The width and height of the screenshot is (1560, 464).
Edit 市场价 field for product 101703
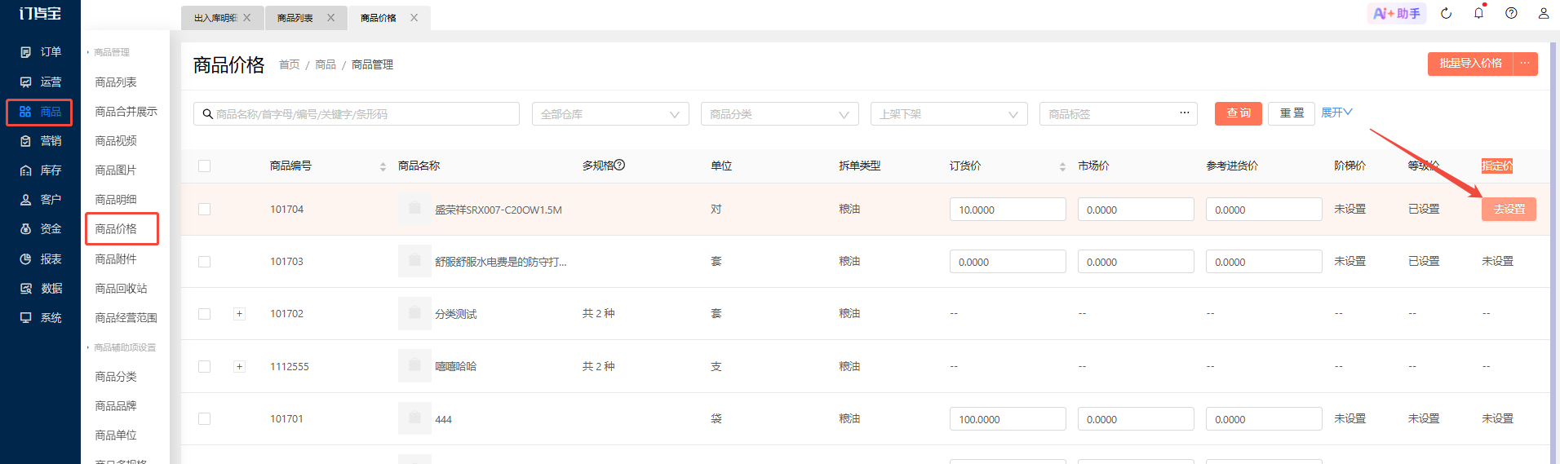pos(1136,262)
